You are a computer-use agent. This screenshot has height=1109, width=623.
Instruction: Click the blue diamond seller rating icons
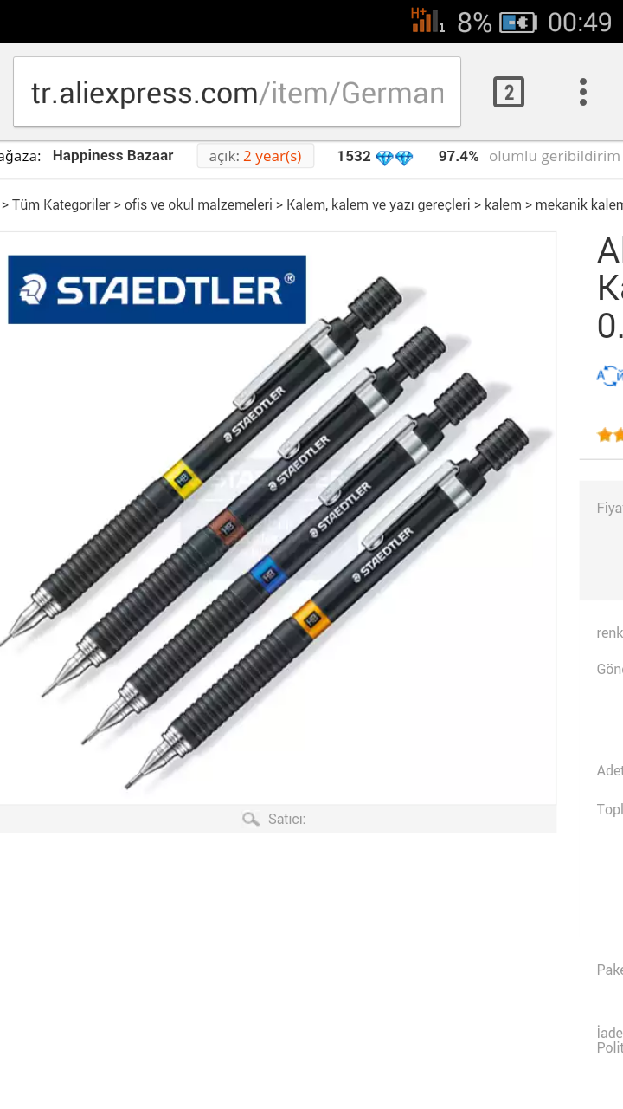(395, 157)
